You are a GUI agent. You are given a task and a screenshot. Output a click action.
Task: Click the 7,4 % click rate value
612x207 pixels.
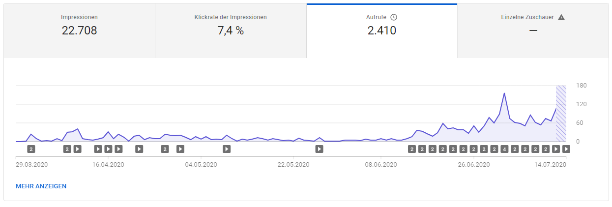[x=231, y=30]
